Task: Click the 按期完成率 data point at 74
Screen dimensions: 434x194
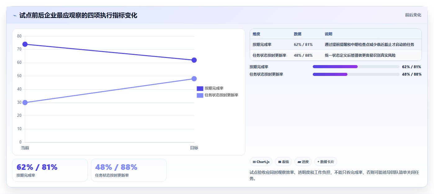Action: tap(25, 44)
